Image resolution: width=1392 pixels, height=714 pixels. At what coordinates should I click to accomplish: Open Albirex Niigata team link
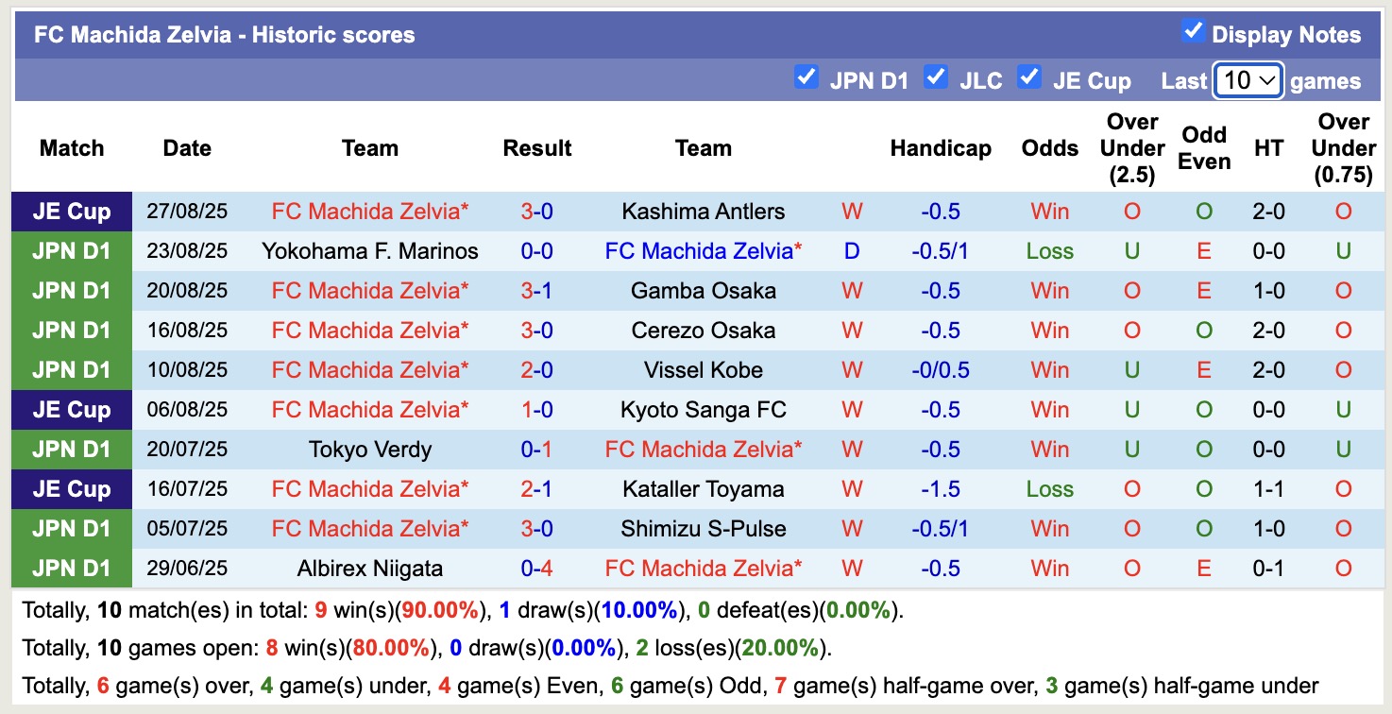click(x=369, y=569)
